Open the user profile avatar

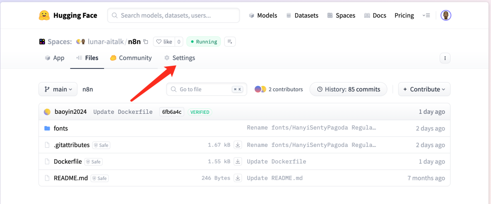[446, 15]
